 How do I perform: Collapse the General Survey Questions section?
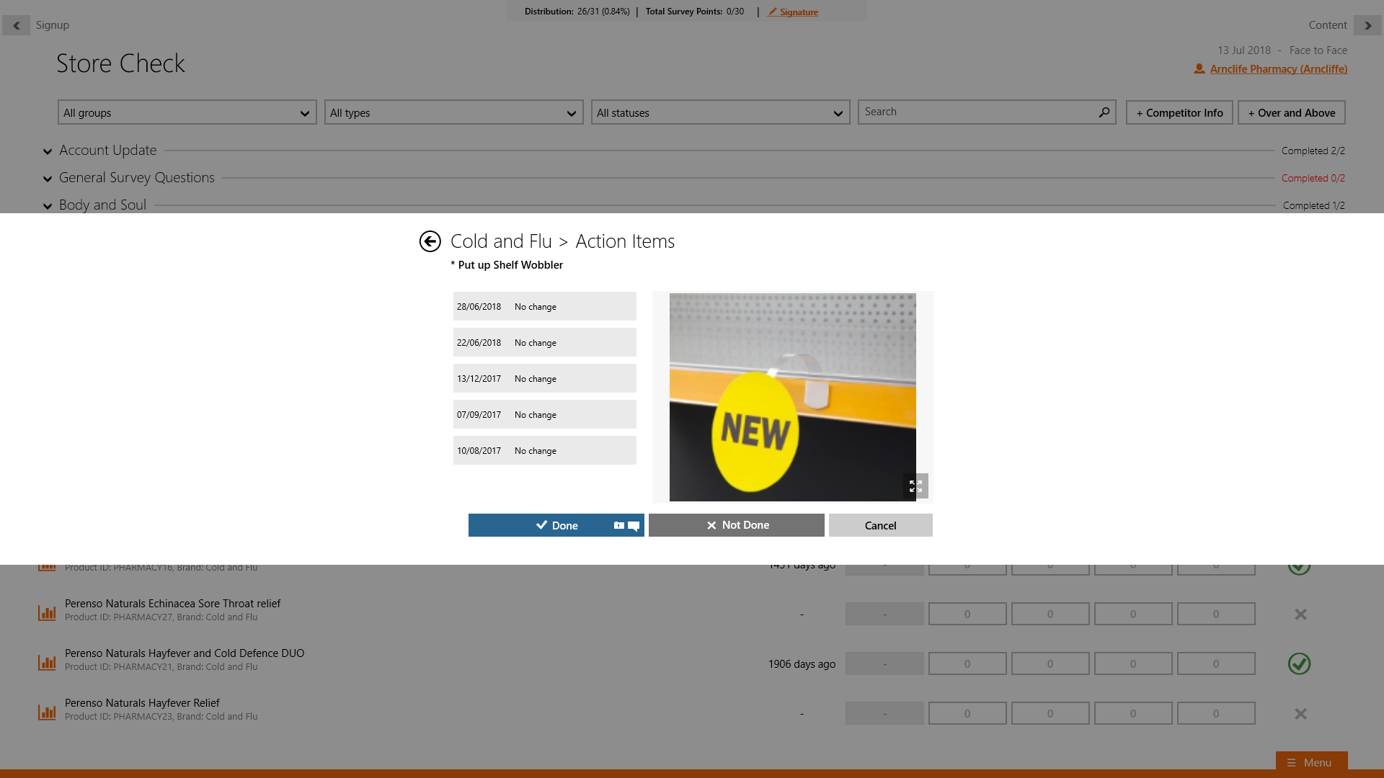48,179
